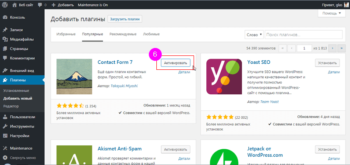
Task: Switch to the Рекомендуемые tab
Action: pos(123,34)
